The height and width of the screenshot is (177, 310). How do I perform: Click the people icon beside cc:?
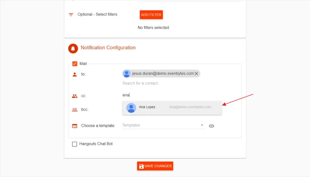point(74,96)
